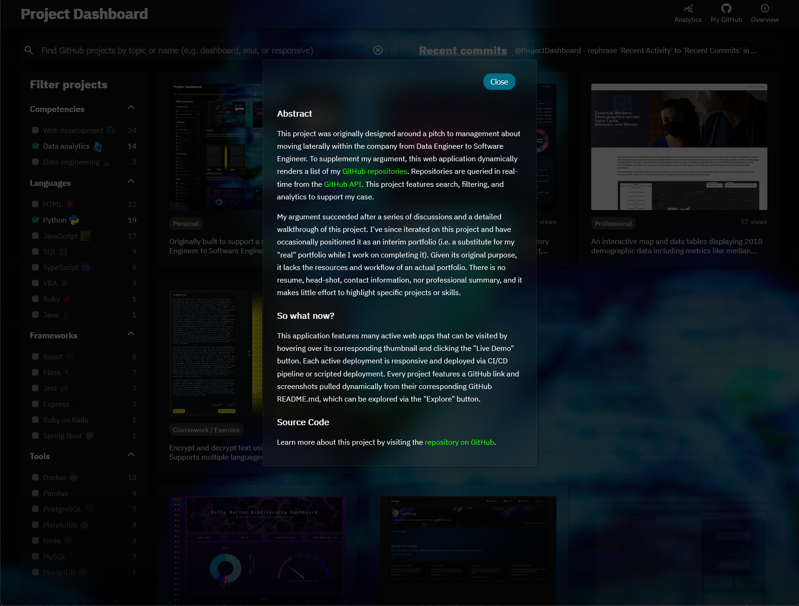
Task: Collapse the Competencies filter section
Action: pos(131,108)
